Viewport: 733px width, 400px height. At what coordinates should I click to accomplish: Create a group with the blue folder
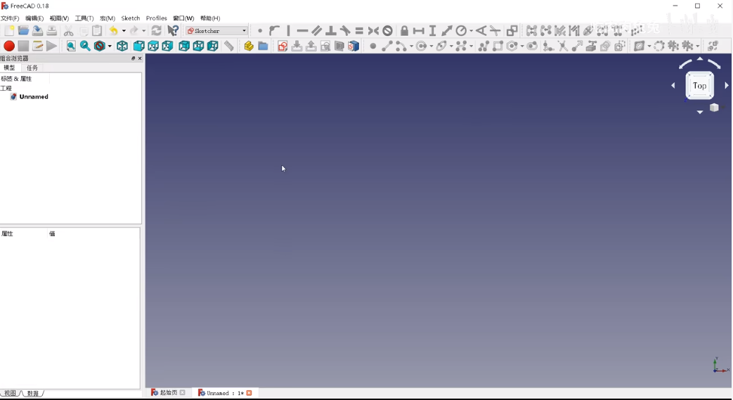tap(263, 46)
